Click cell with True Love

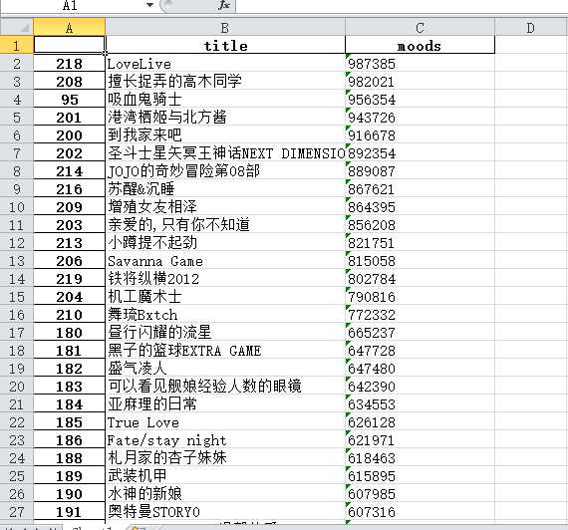[x=225, y=422]
